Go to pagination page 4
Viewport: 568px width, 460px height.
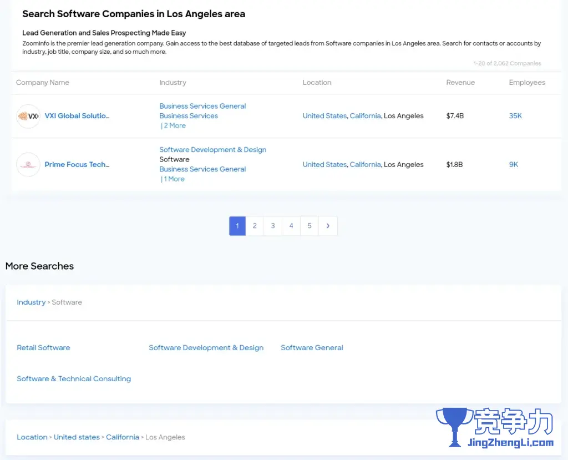[291, 226]
